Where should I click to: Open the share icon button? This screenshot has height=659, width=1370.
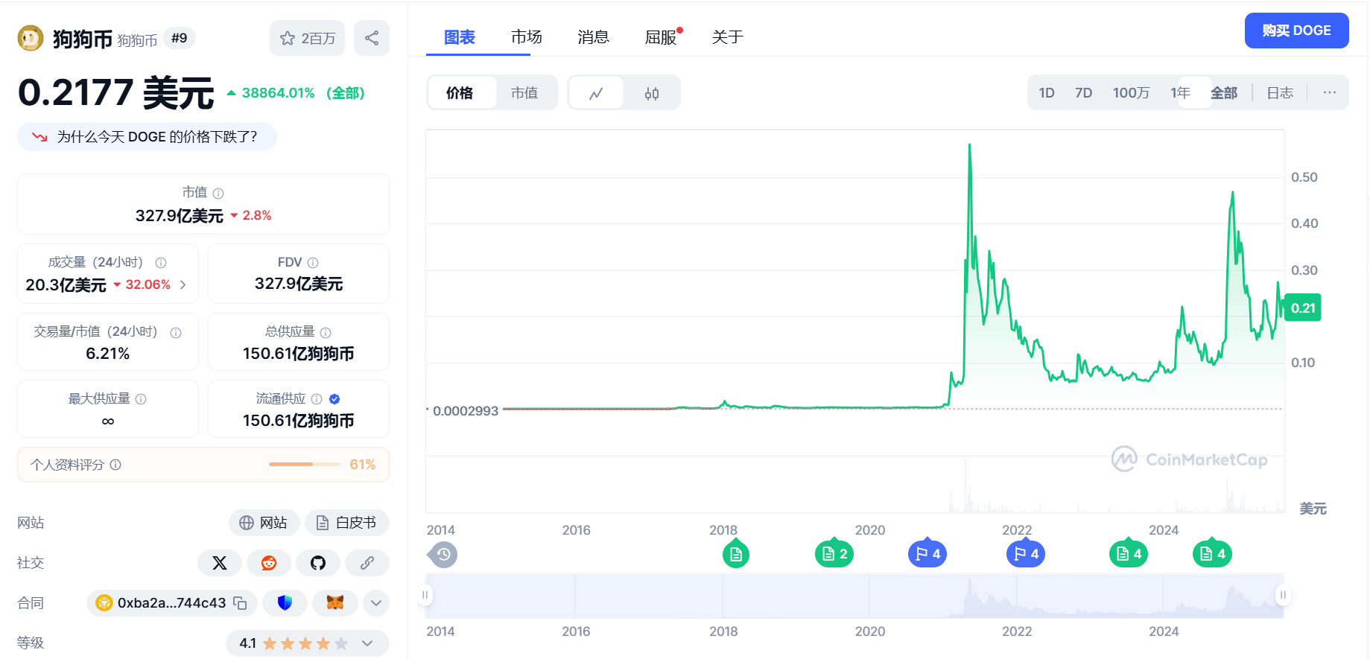(372, 38)
